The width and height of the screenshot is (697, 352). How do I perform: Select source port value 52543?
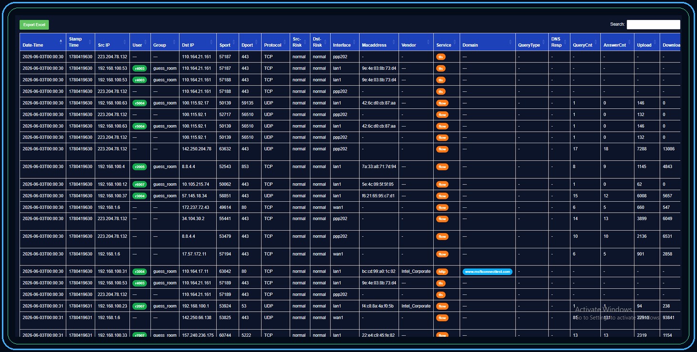(225, 166)
